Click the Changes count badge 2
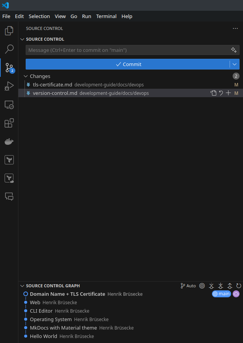The width and height of the screenshot is (243, 343). tap(236, 76)
